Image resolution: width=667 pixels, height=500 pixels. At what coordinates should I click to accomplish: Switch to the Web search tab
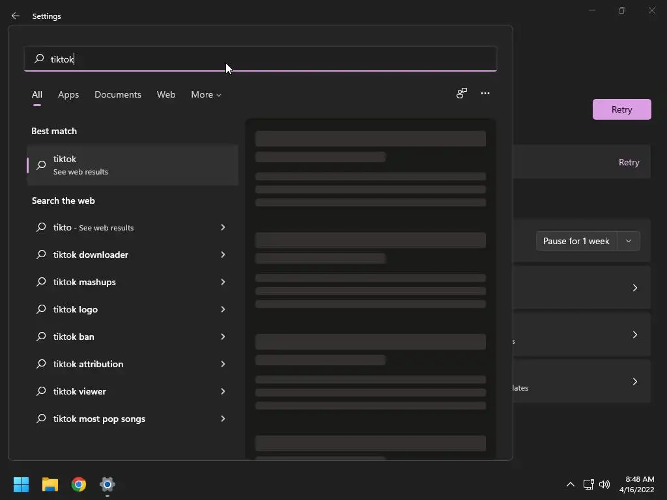tap(166, 94)
